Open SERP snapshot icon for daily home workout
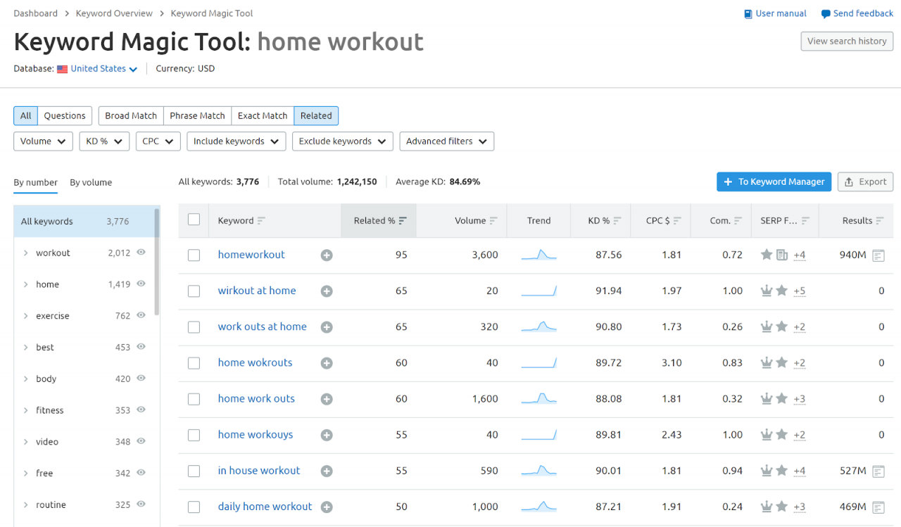901x527 pixels. pyautogui.click(x=878, y=507)
